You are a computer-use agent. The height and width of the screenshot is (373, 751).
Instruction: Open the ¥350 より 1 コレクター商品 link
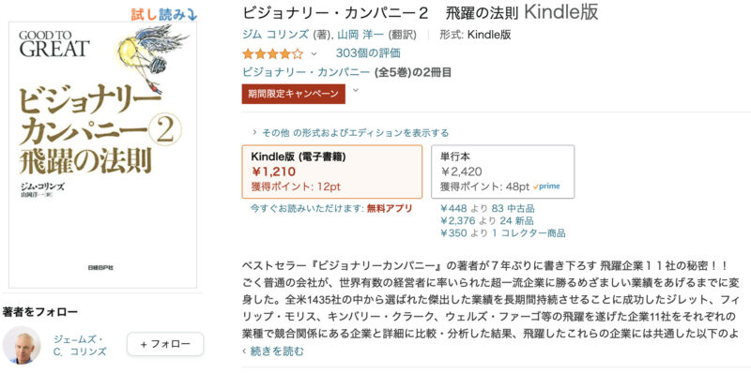tap(503, 233)
